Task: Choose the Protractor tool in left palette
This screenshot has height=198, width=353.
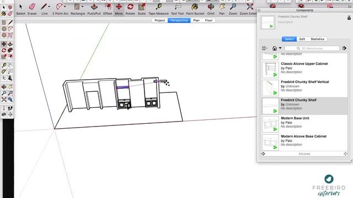Action: point(4,71)
